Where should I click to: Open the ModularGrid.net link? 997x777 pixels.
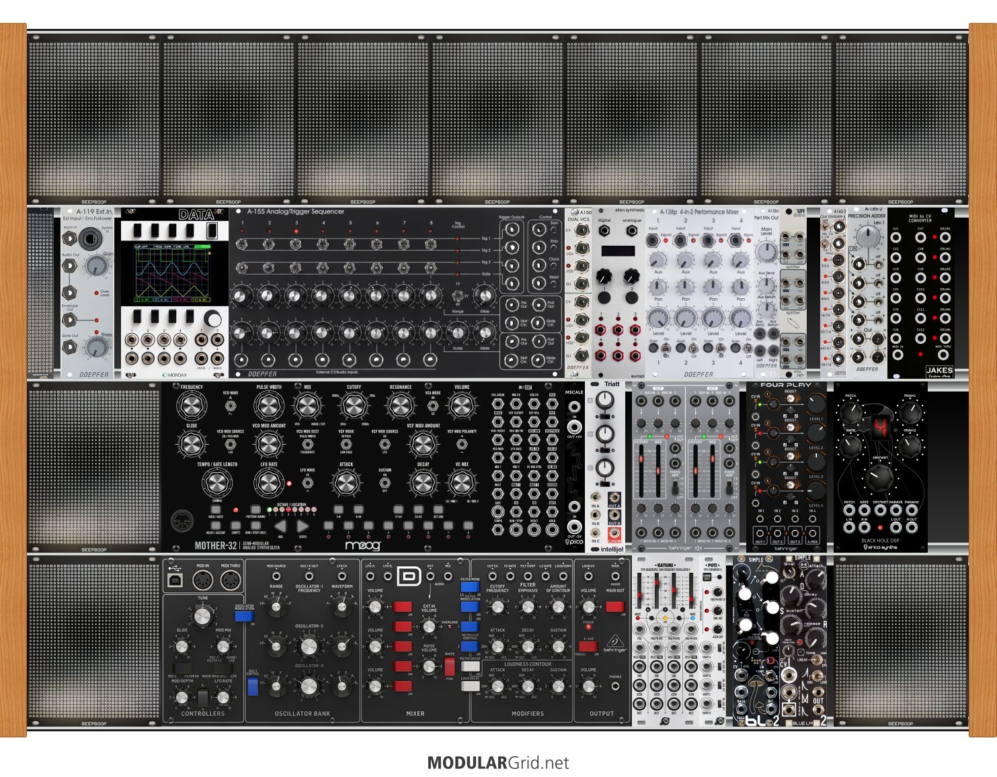pyautogui.click(x=498, y=763)
